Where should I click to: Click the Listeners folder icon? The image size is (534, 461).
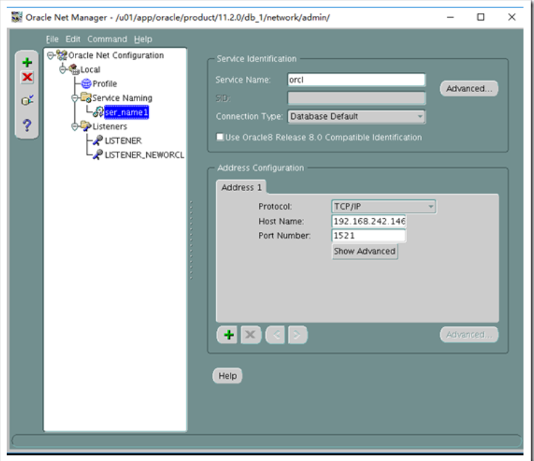[x=86, y=126]
